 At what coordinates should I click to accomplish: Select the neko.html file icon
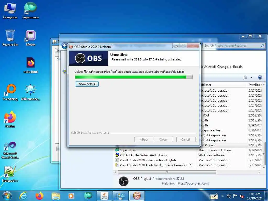(30, 65)
